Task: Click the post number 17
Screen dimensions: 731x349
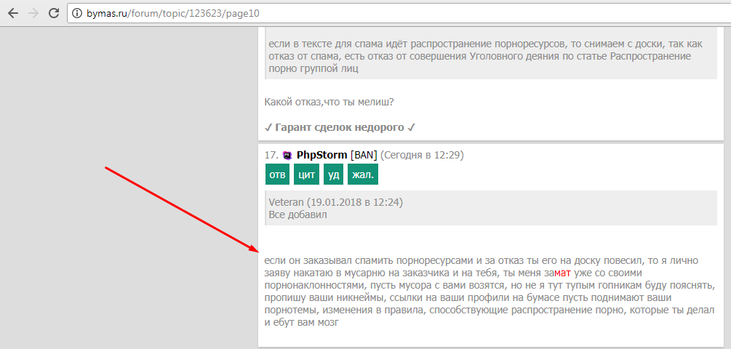Action: pyautogui.click(x=271, y=155)
